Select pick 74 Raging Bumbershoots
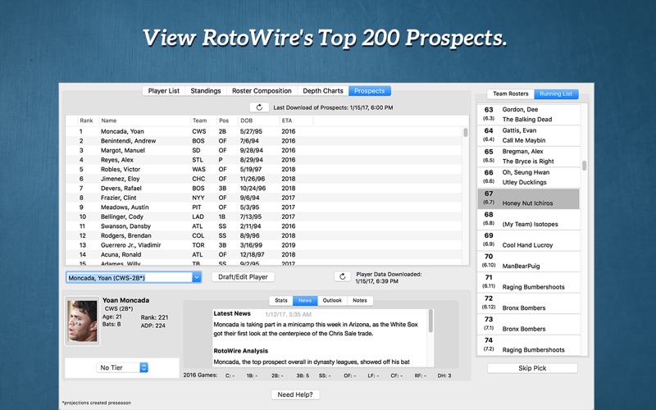Image resolution: width=656 pixels, height=410 pixels. (x=529, y=344)
